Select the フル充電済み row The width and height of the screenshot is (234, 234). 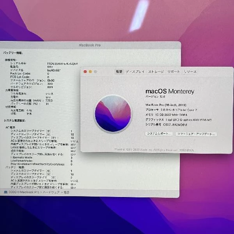32,94
